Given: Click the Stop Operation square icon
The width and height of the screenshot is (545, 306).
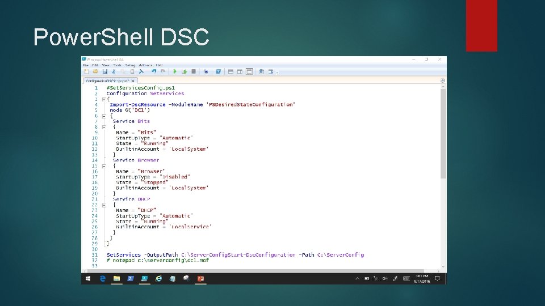Looking at the screenshot, I should click(x=194, y=71).
